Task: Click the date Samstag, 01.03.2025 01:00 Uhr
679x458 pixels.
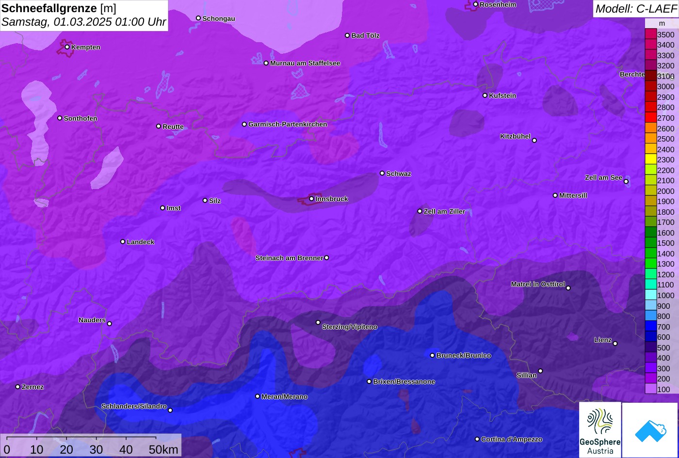Action: pyautogui.click(x=84, y=22)
